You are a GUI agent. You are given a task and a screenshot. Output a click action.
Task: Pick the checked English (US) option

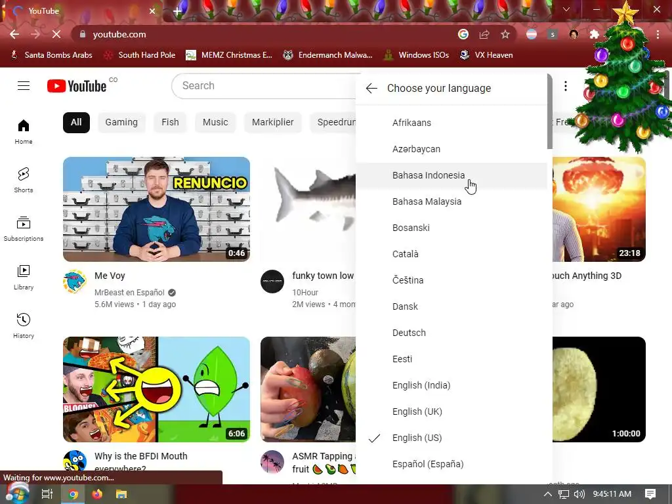[451, 438]
